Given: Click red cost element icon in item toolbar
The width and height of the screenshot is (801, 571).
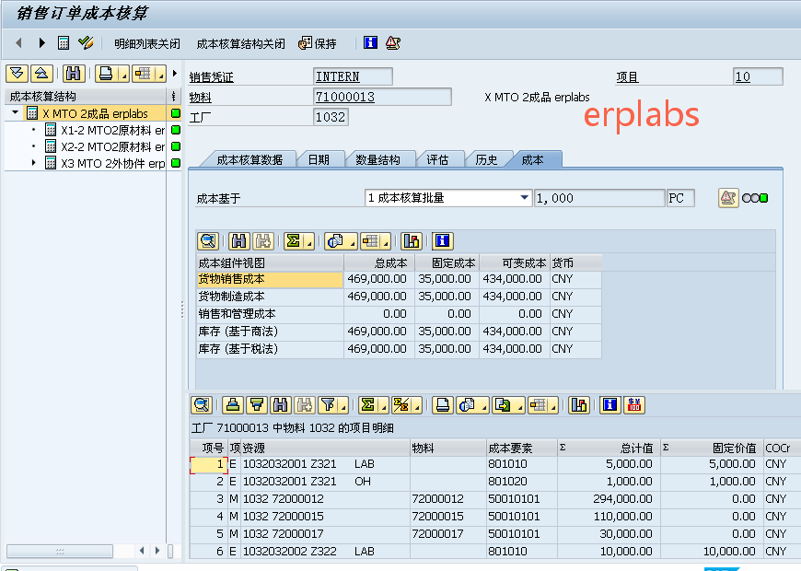Looking at the screenshot, I should click(634, 405).
